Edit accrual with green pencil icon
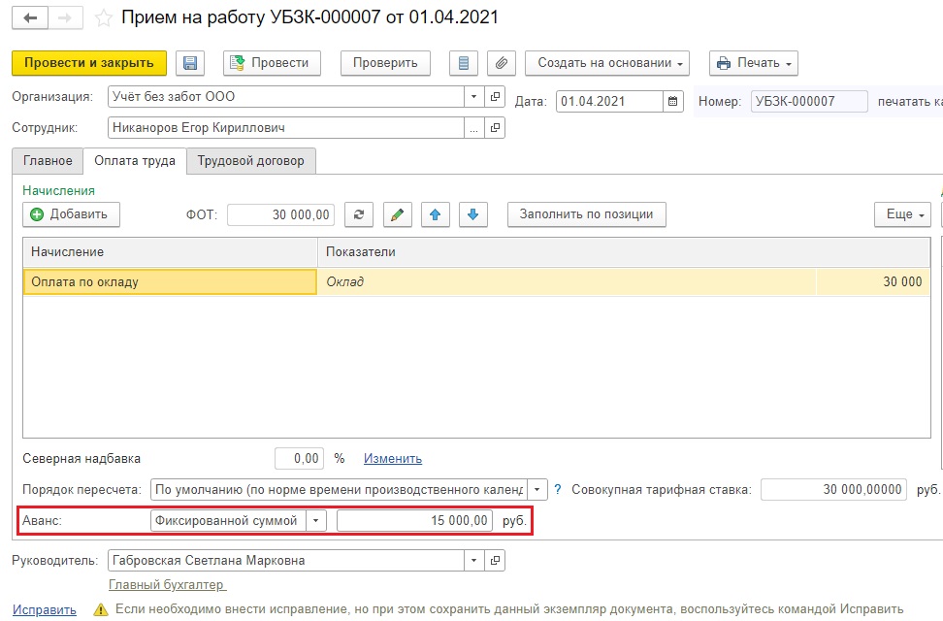Viewport: 943px width, 621px height. click(x=398, y=214)
